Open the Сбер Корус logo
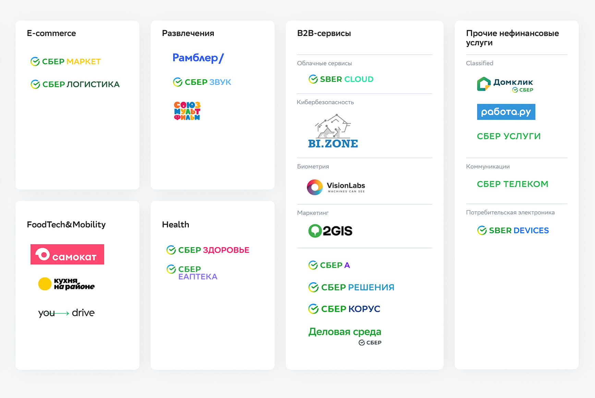The image size is (595, 398). coord(344,309)
